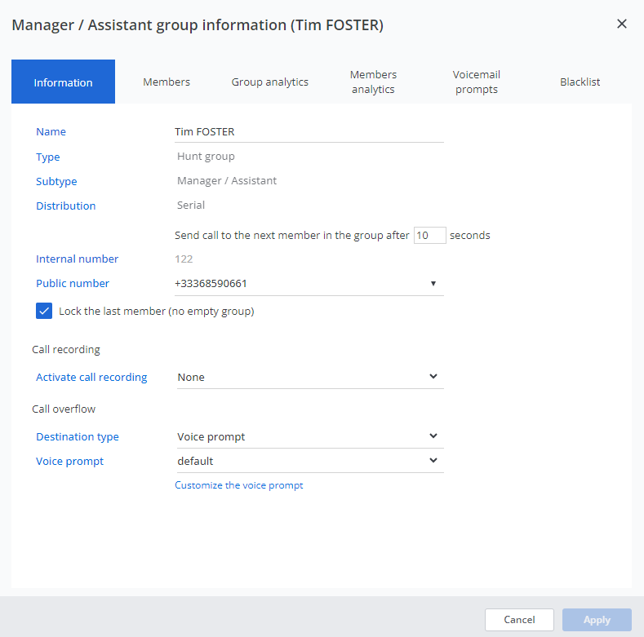Click the Apply button
Image resolution: width=644 pixels, height=637 pixels.
597,620
